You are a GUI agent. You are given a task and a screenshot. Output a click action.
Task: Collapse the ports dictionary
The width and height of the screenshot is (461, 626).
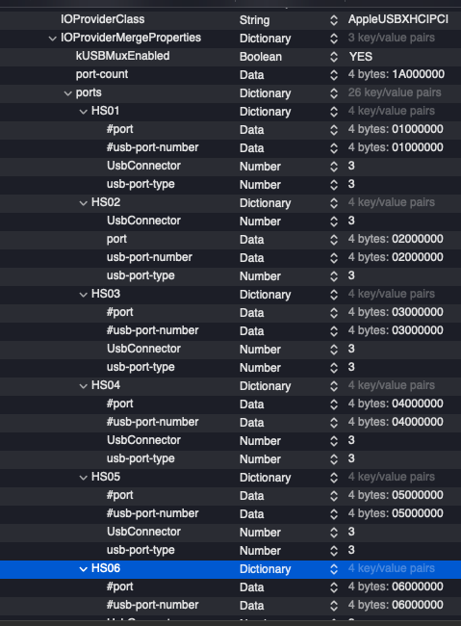coord(68,93)
